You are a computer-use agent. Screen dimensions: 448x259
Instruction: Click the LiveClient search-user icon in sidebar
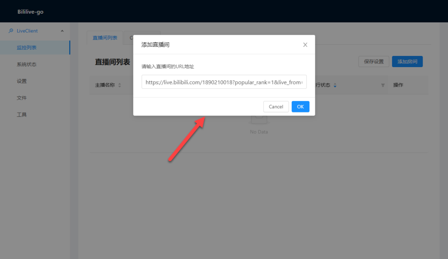click(x=11, y=31)
